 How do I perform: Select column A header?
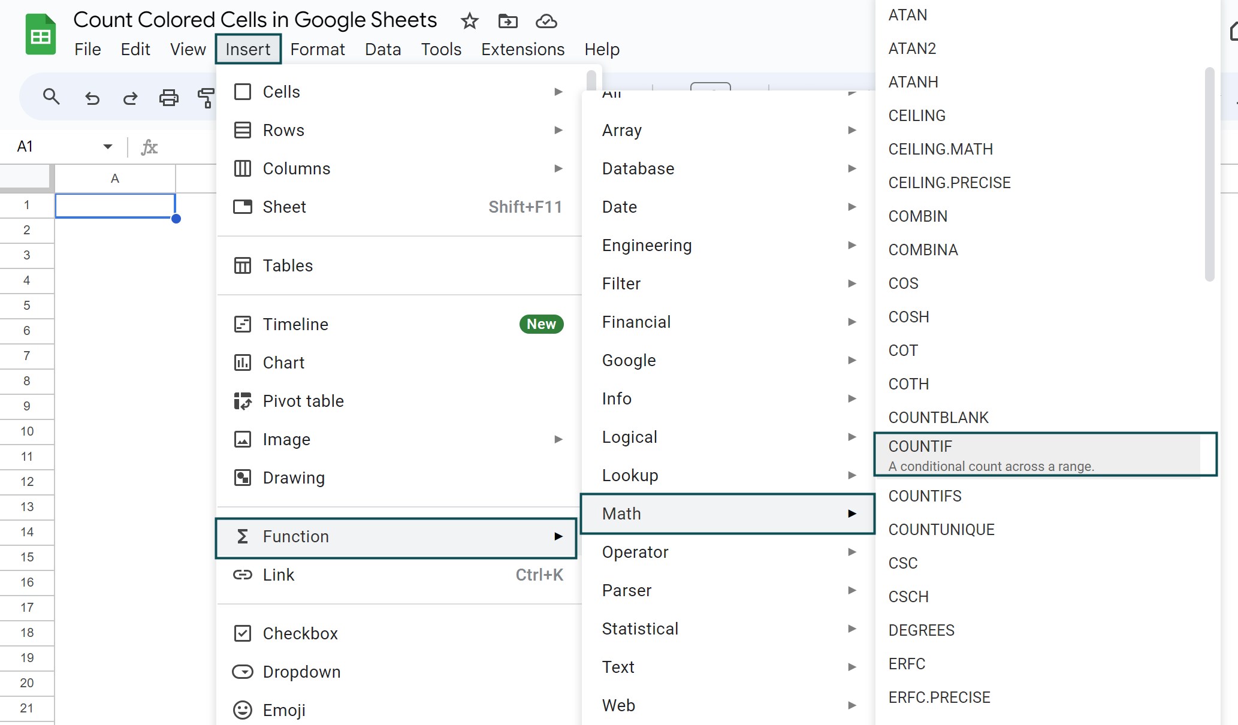[x=115, y=179]
